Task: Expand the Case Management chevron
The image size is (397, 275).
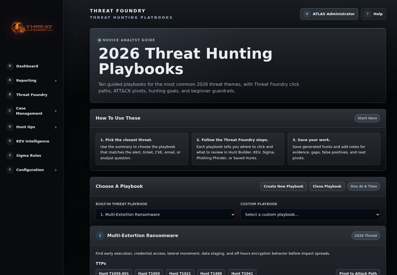Action: (x=56, y=111)
